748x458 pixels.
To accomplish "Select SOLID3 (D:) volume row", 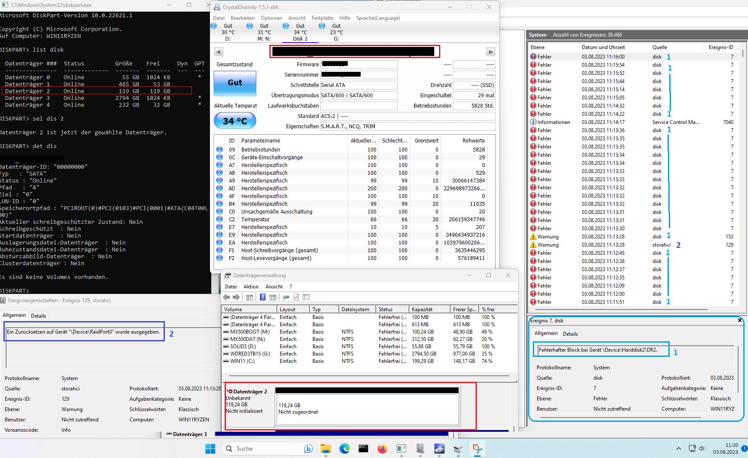I will (x=369, y=347).
